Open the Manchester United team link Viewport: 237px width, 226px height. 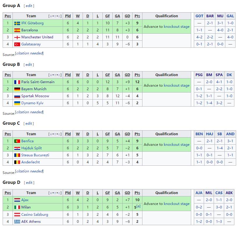pos(37,37)
